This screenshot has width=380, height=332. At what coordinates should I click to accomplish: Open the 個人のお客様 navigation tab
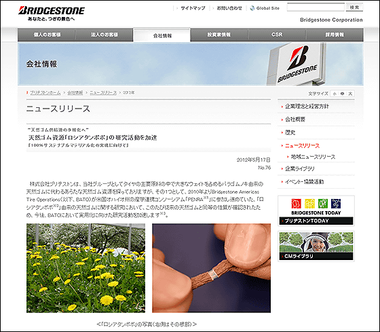(x=47, y=35)
